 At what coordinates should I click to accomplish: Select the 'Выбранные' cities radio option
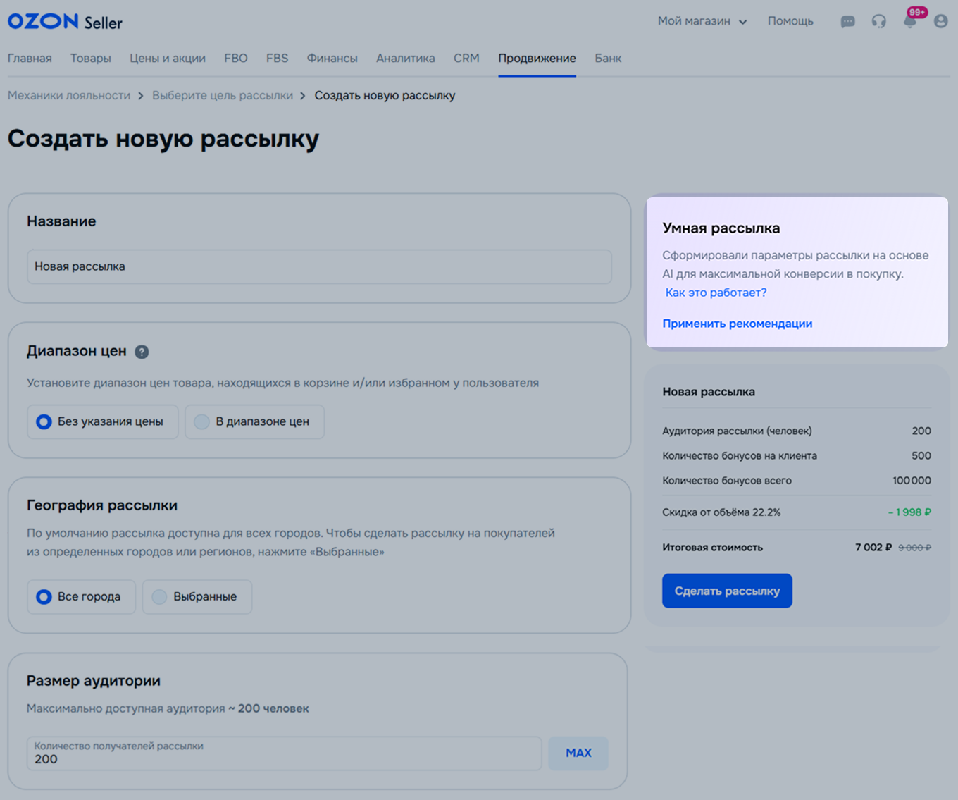pos(197,596)
